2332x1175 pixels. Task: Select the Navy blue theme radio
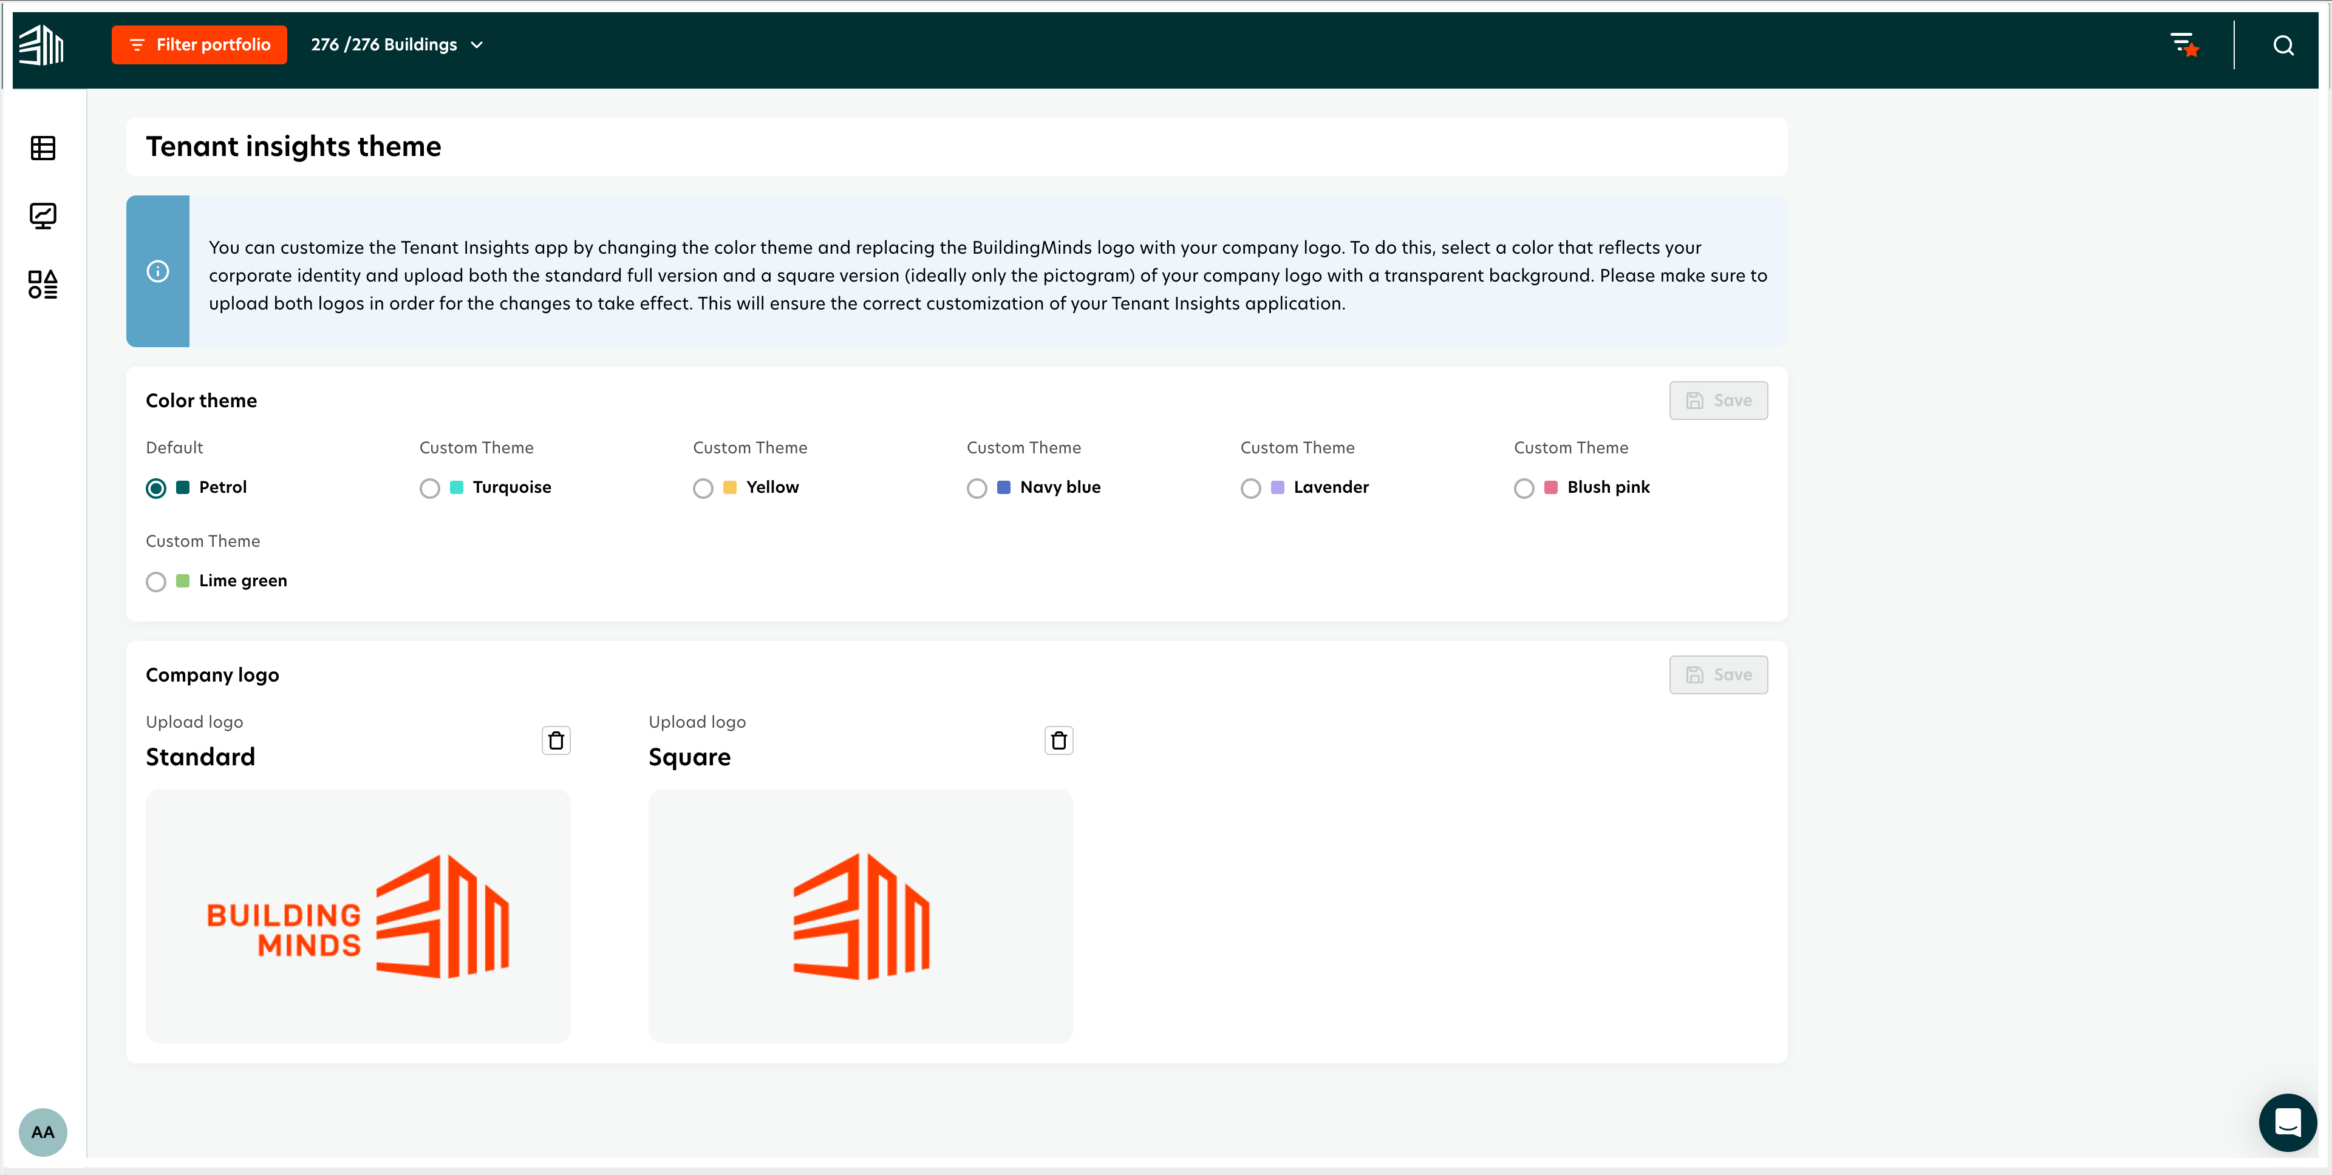click(977, 489)
